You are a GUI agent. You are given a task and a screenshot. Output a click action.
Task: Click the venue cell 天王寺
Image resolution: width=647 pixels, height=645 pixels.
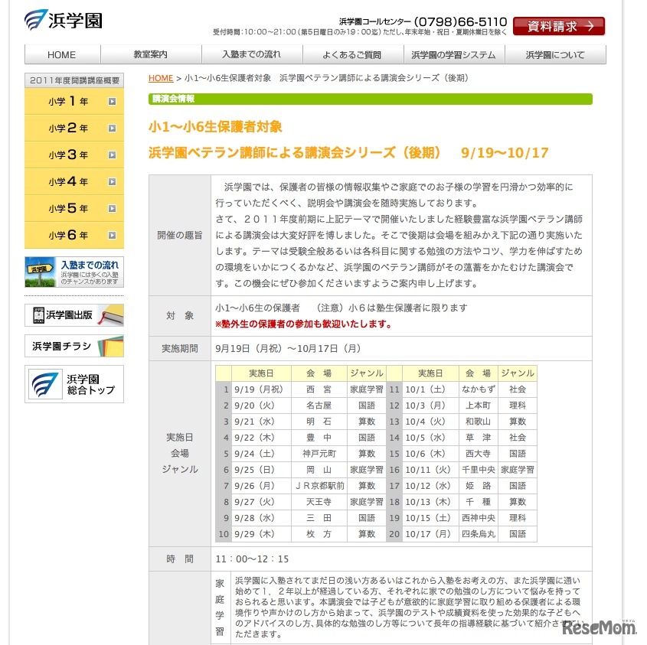coord(319,502)
